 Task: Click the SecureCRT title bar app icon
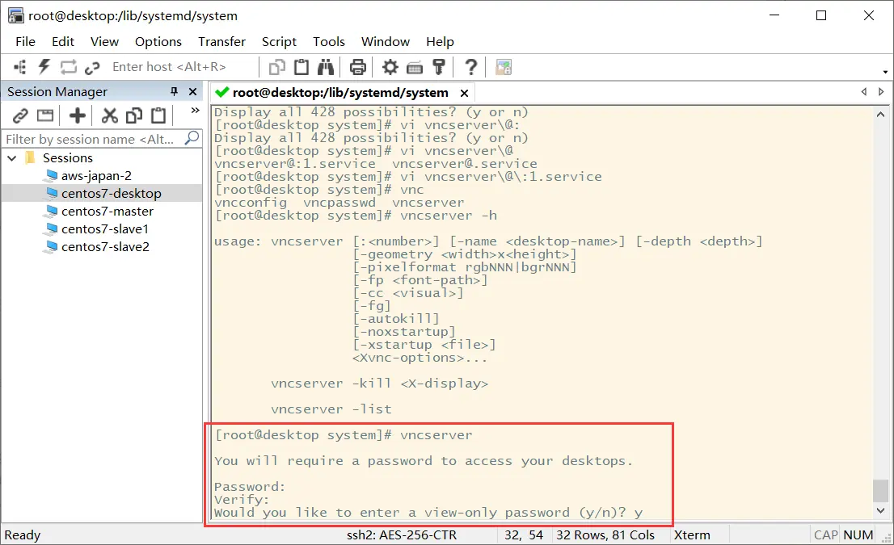[x=15, y=15]
